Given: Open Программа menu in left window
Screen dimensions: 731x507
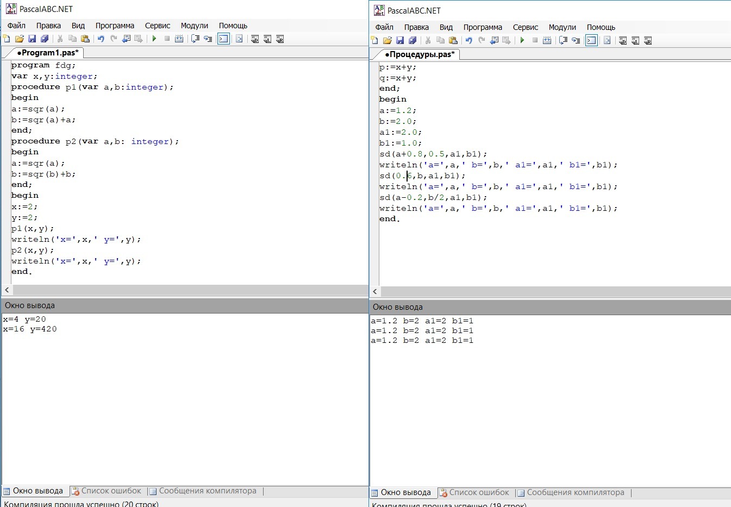Looking at the screenshot, I should click(x=115, y=26).
